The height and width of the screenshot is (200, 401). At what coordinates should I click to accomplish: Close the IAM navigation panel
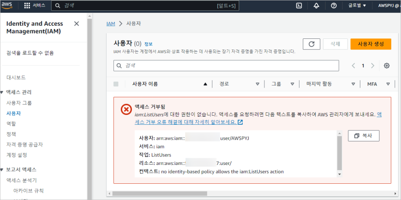pyautogui.click(x=76, y=24)
